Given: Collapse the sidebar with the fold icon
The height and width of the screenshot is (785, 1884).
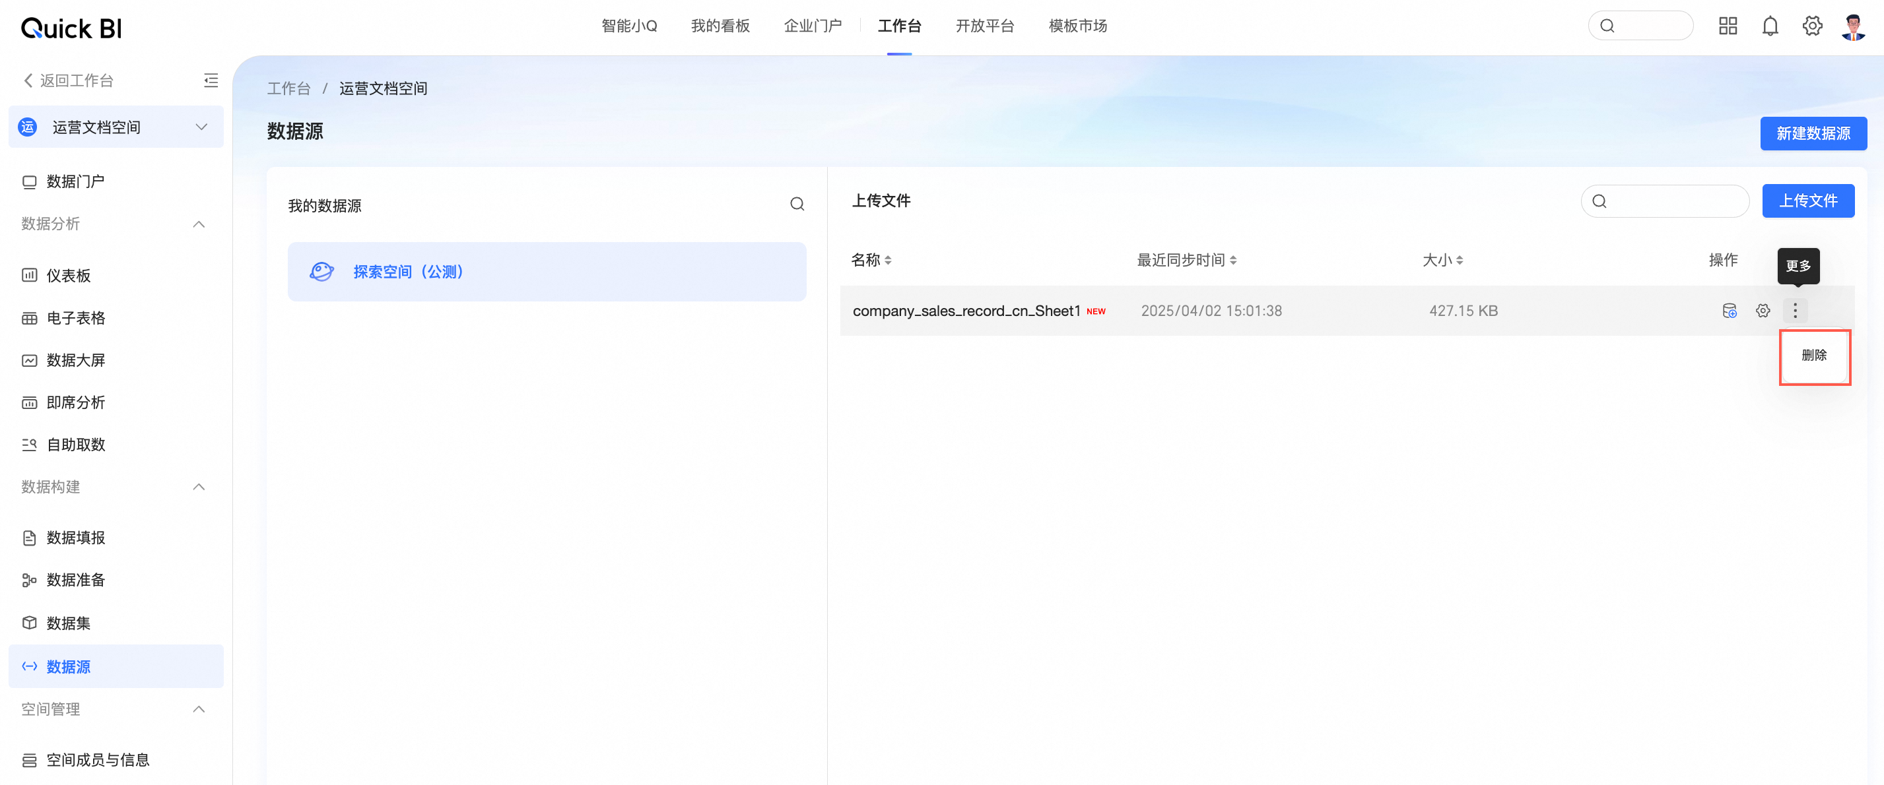Looking at the screenshot, I should (211, 80).
